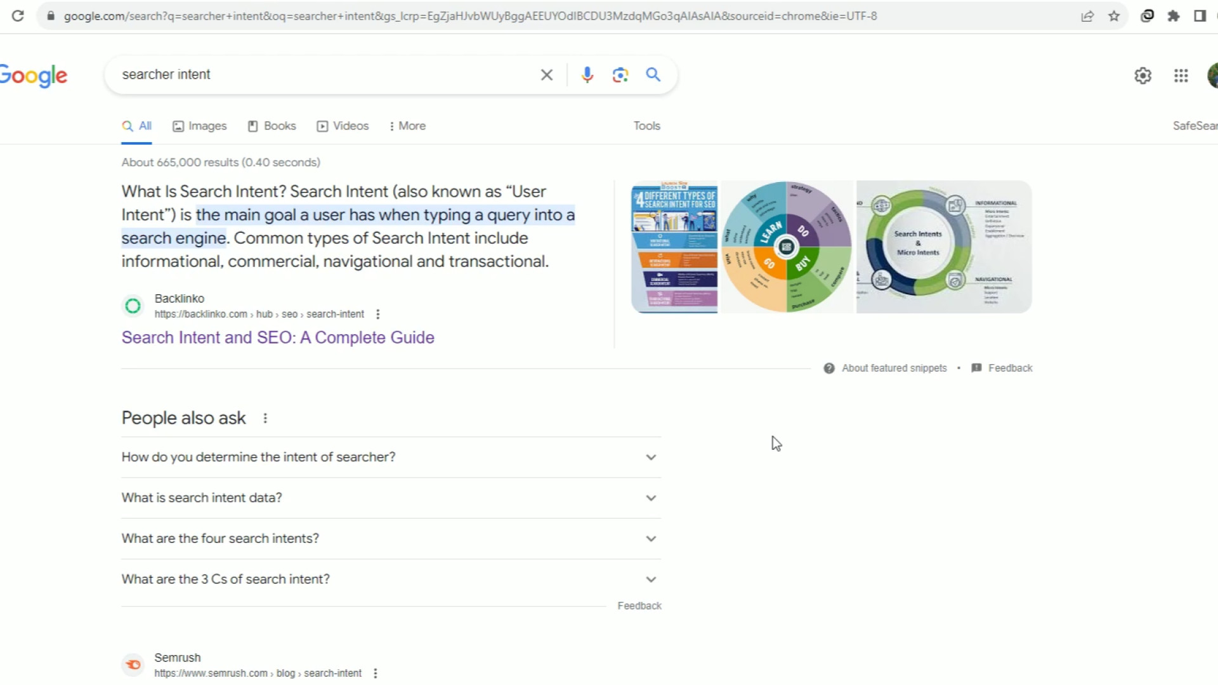Click the semrush.com breadcrumb URL
This screenshot has height=685, width=1218.
click(258, 674)
